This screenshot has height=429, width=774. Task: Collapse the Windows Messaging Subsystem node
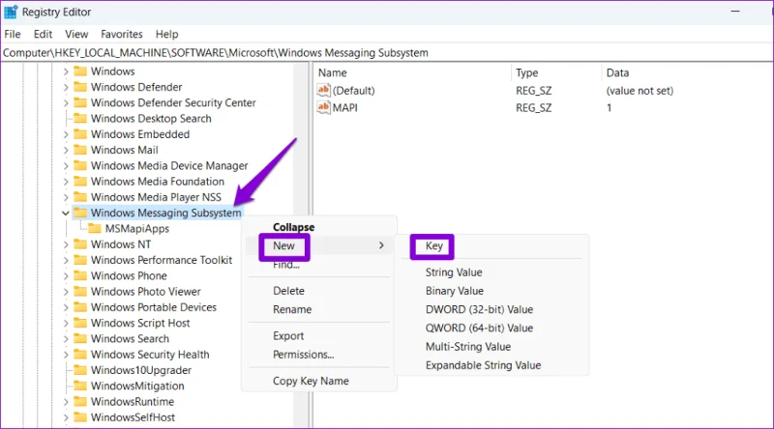[66, 213]
